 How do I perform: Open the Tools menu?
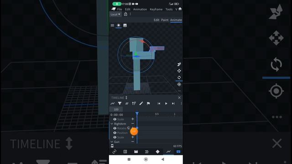tap(169, 9)
